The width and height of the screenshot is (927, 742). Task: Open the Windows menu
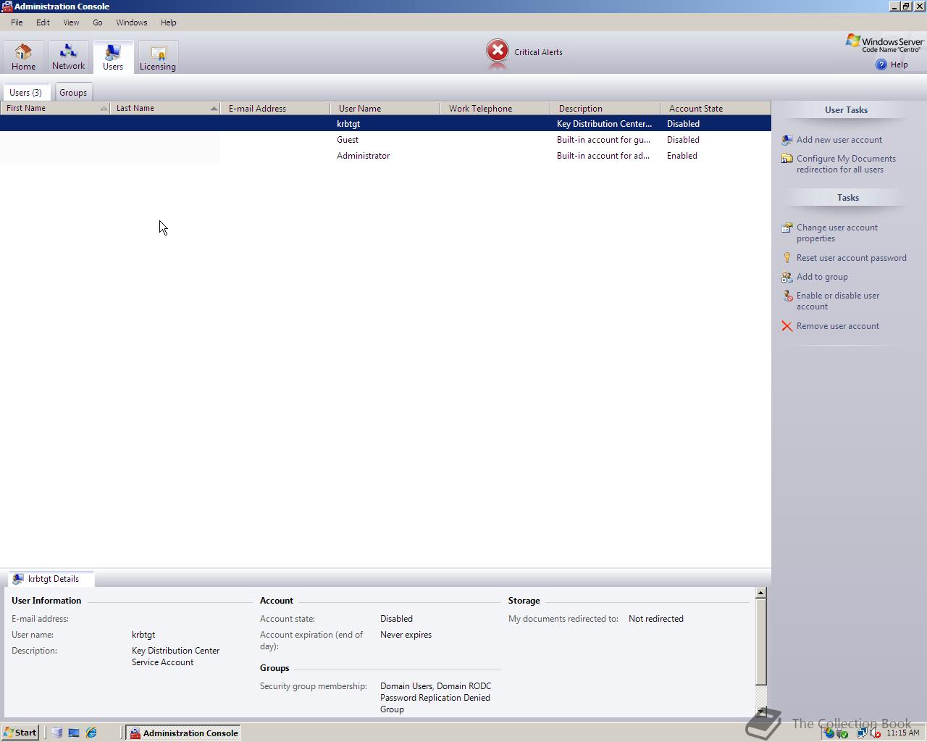pos(132,22)
